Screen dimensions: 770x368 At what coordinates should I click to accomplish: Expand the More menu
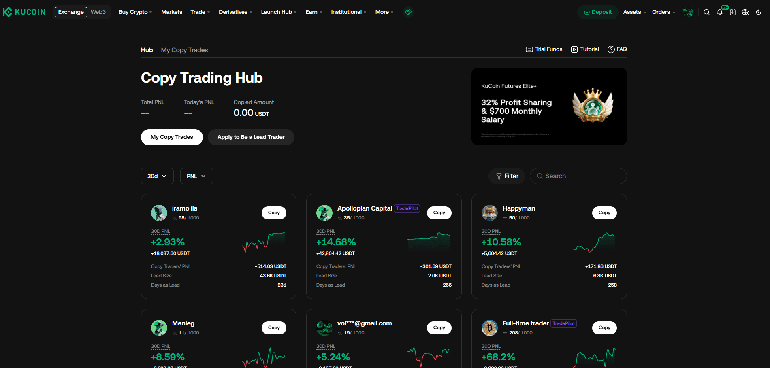tap(384, 12)
